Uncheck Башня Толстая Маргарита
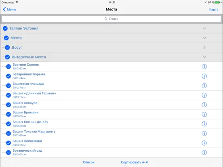The width and height of the screenshot is (223, 167). pyautogui.click(x=8, y=134)
